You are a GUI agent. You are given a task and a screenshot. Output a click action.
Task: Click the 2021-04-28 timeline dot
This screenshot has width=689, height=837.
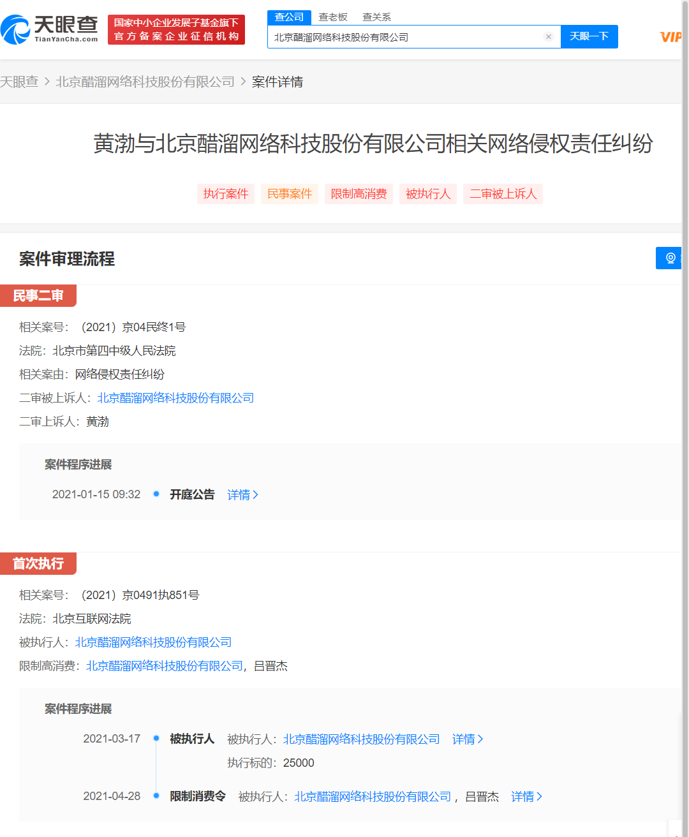156,796
